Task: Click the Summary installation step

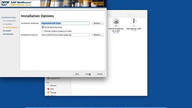Action: [8, 34]
